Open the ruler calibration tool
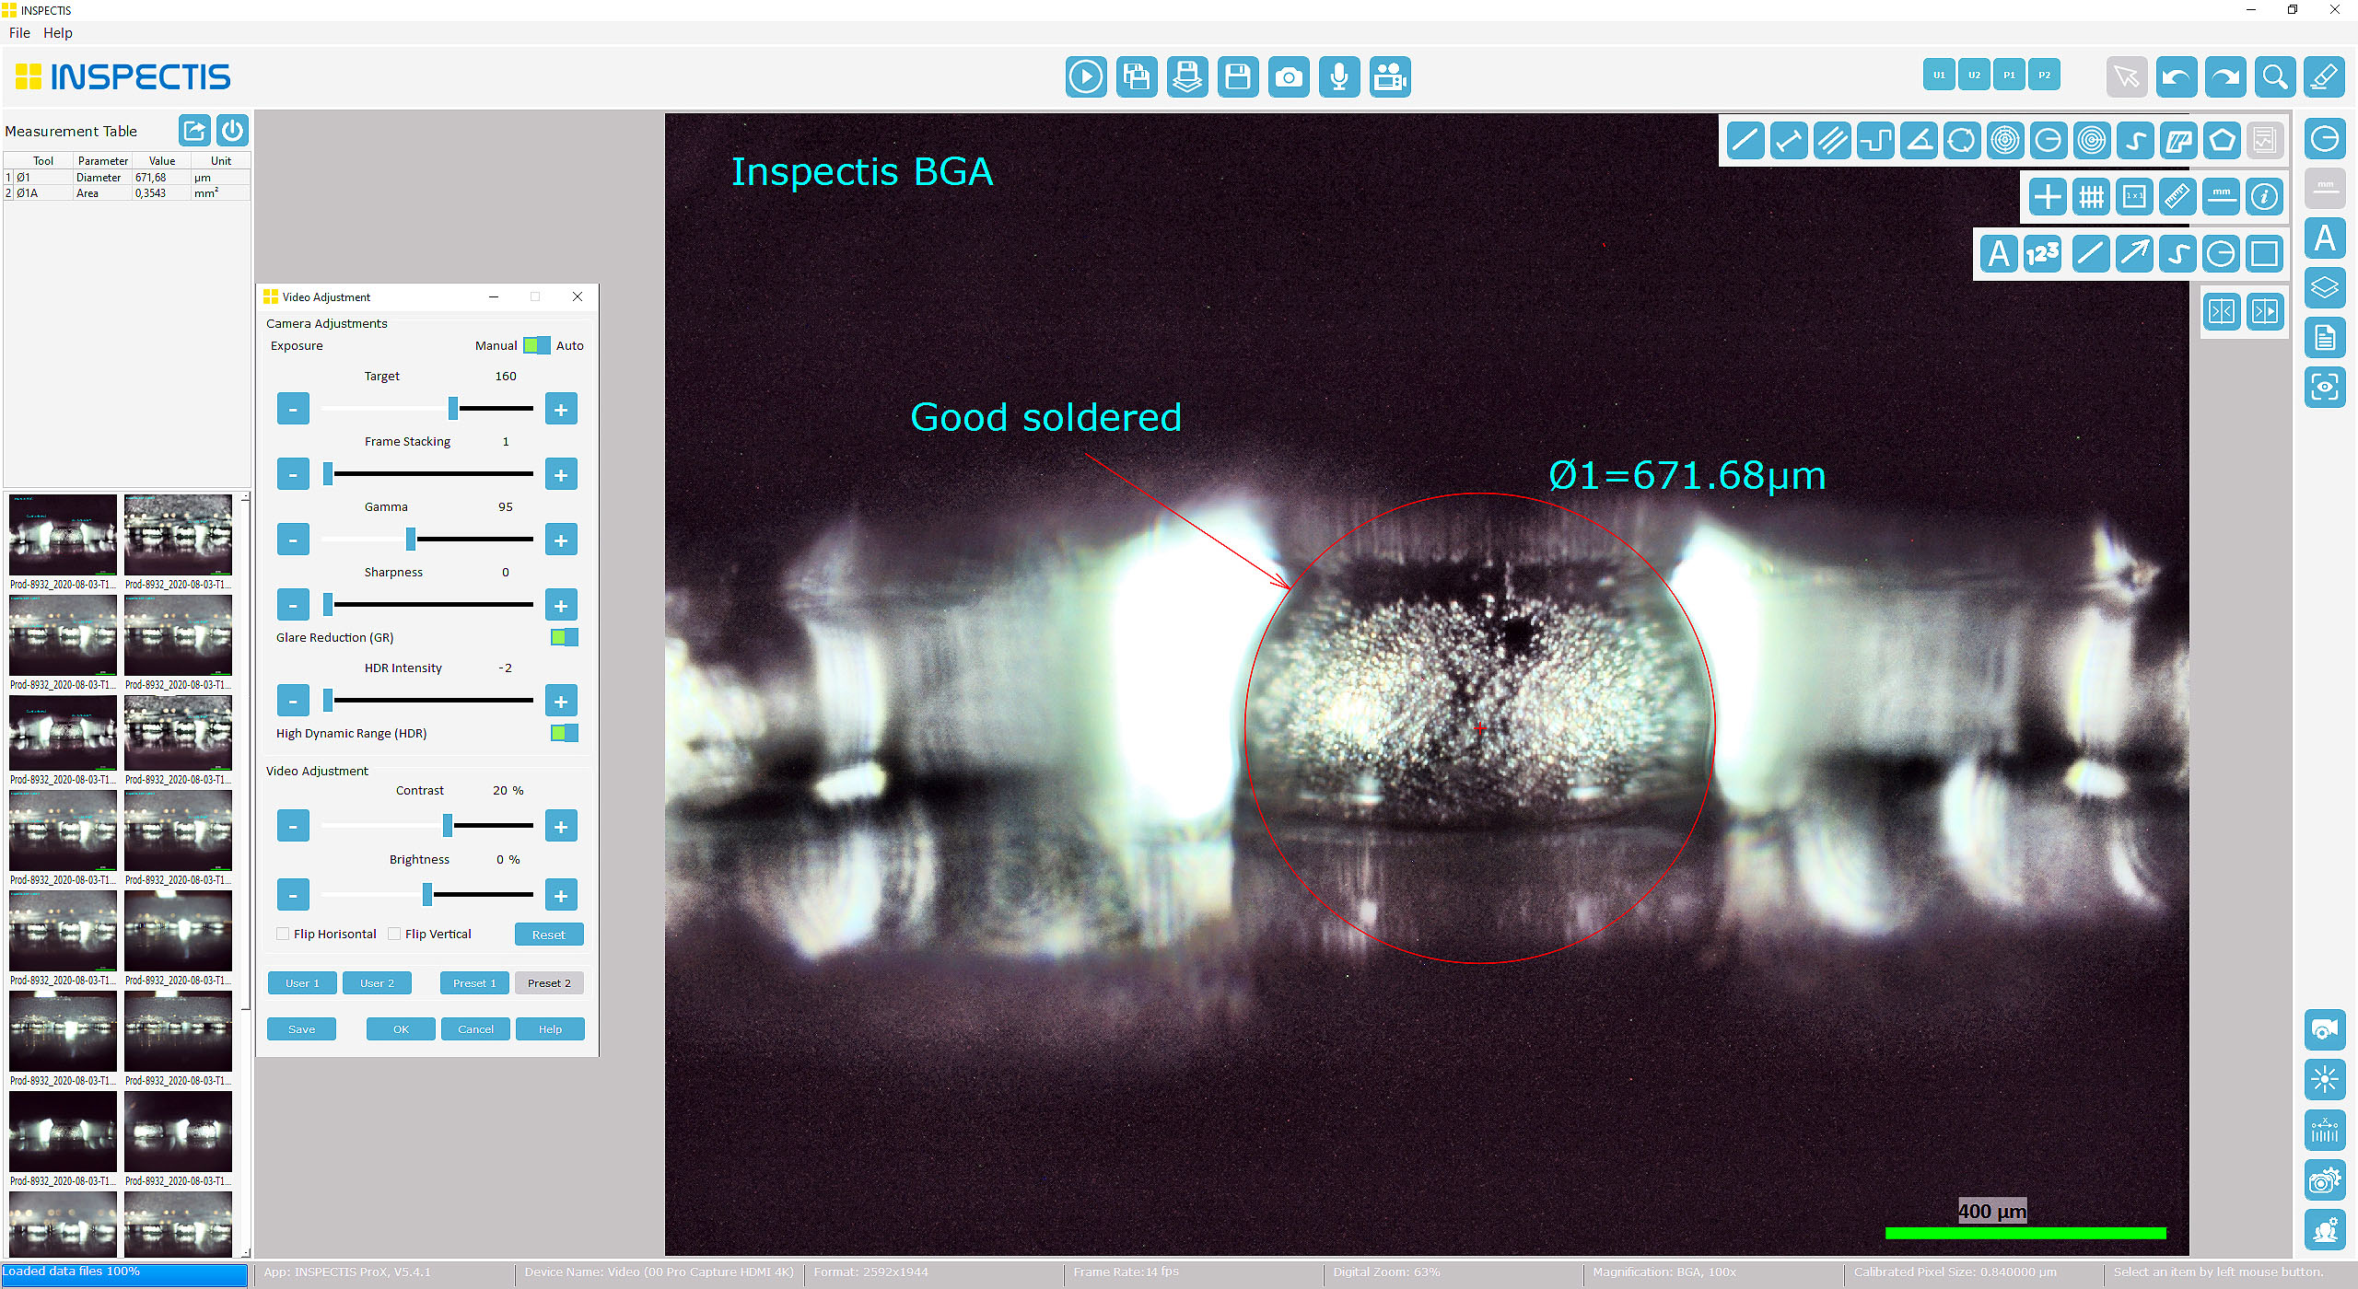2358x1289 pixels. (2178, 196)
